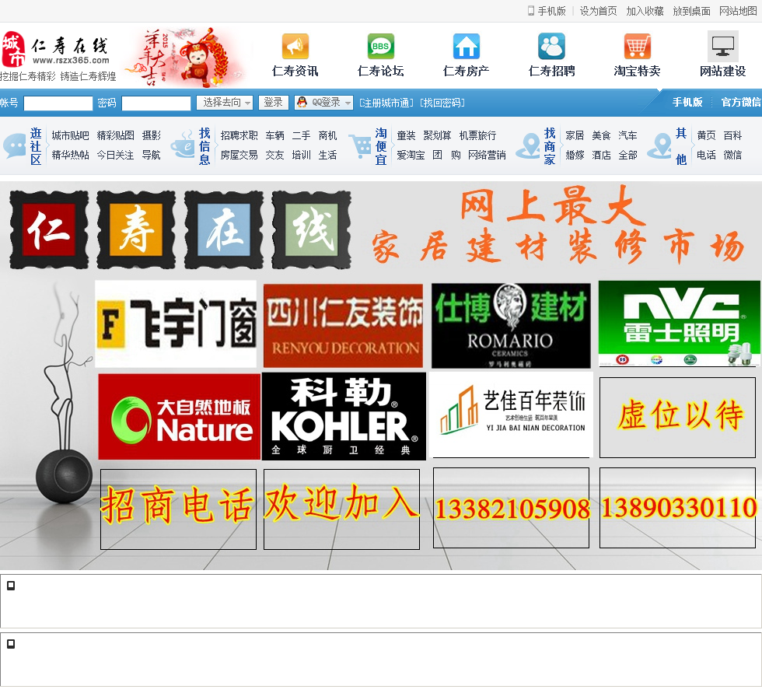
Task: Click 设为首页 in the top bar
Action: pyautogui.click(x=598, y=11)
